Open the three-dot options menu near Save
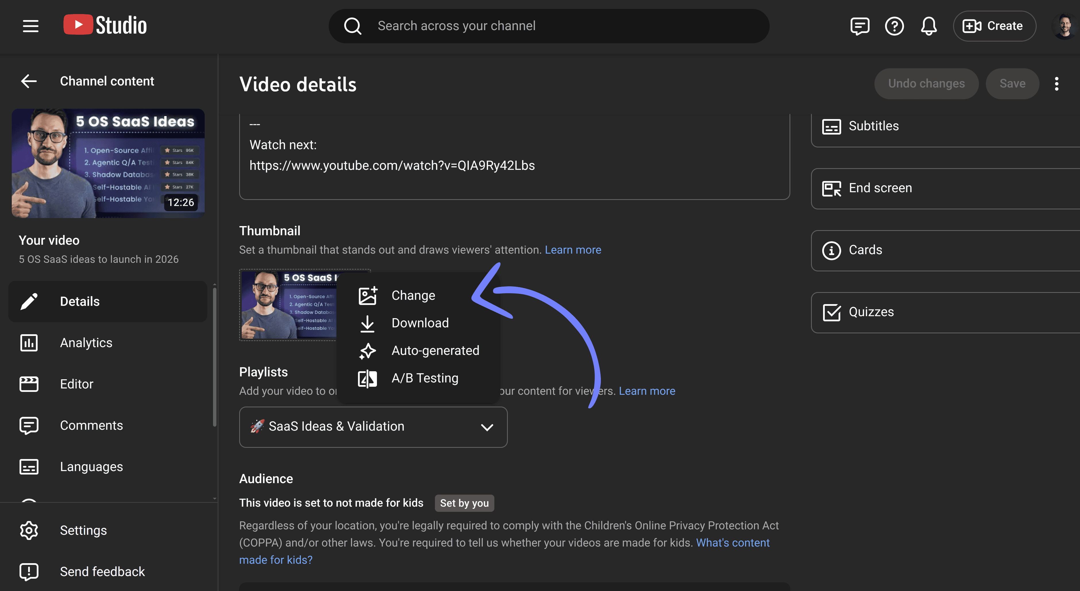Screen dimensions: 1080x591 coord(1056,84)
